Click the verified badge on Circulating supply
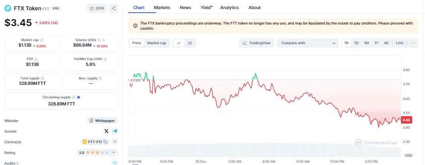Viewport: 425px width, 165px height. tap(79, 97)
